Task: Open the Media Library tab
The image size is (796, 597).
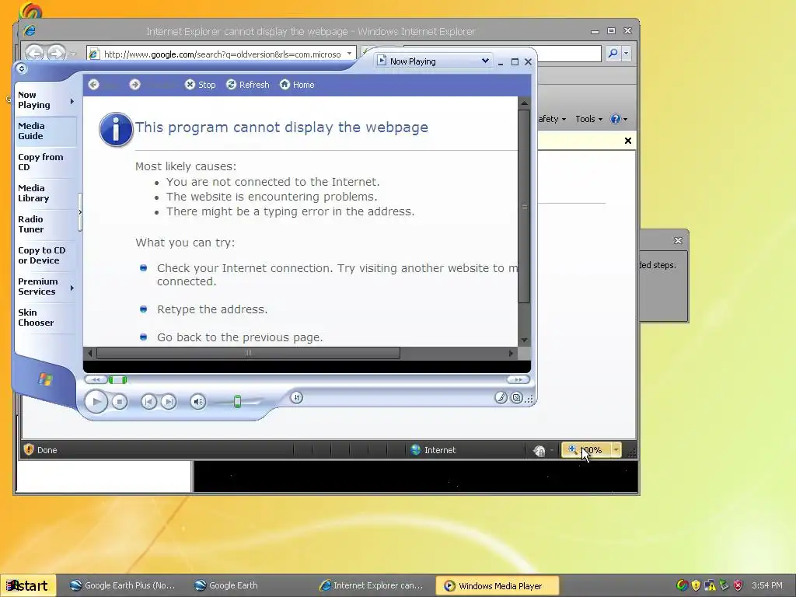Action: tap(33, 193)
